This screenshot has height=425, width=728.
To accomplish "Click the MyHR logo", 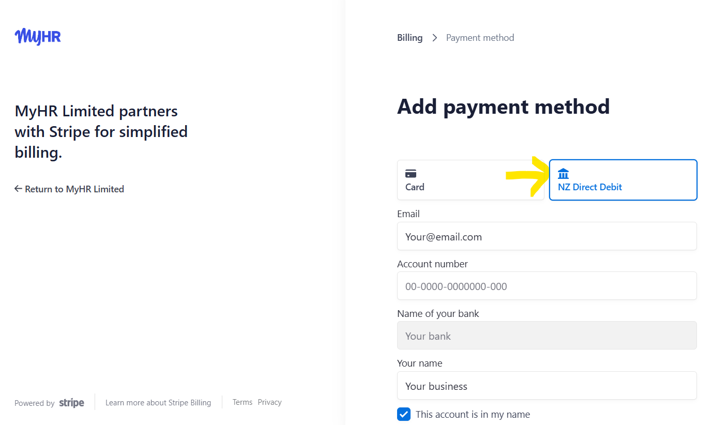I will click(x=37, y=37).
